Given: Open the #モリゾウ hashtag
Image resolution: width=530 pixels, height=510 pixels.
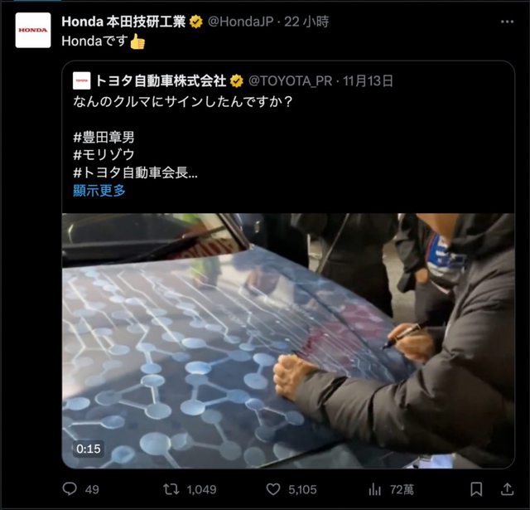Looking at the screenshot, I should [x=104, y=155].
